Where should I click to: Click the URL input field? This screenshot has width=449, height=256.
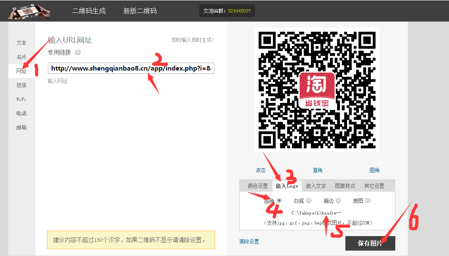[x=131, y=68]
